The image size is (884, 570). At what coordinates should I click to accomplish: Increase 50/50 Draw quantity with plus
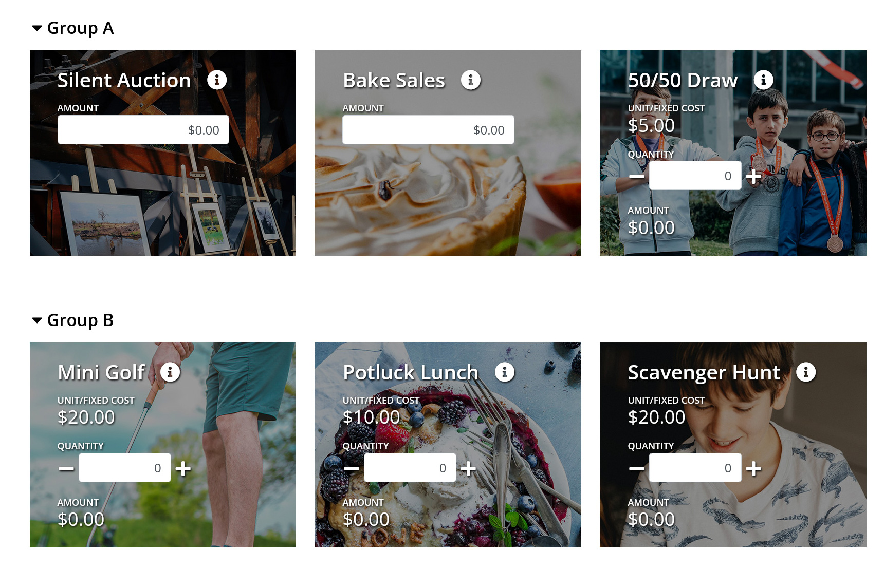(x=753, y=176)
